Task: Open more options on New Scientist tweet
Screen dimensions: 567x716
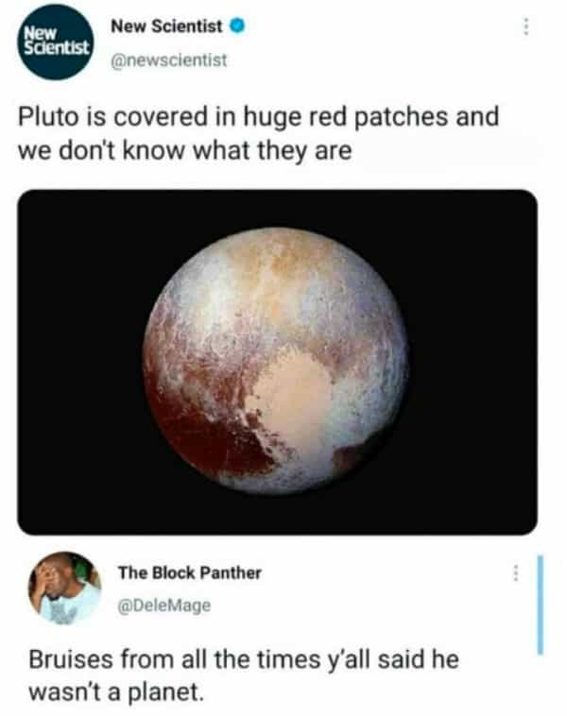Action: click(x=526, y=27)
